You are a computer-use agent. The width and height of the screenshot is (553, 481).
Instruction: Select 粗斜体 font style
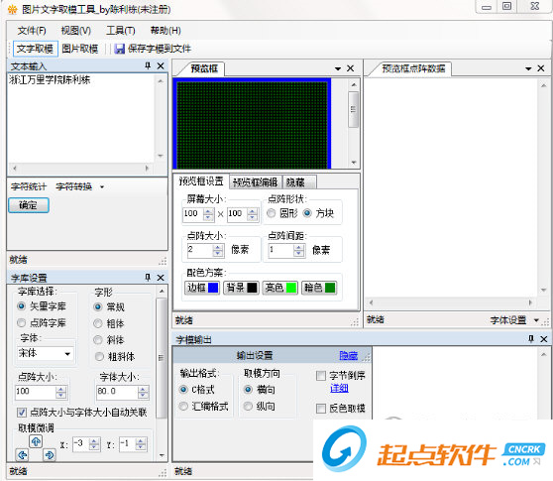99,356
